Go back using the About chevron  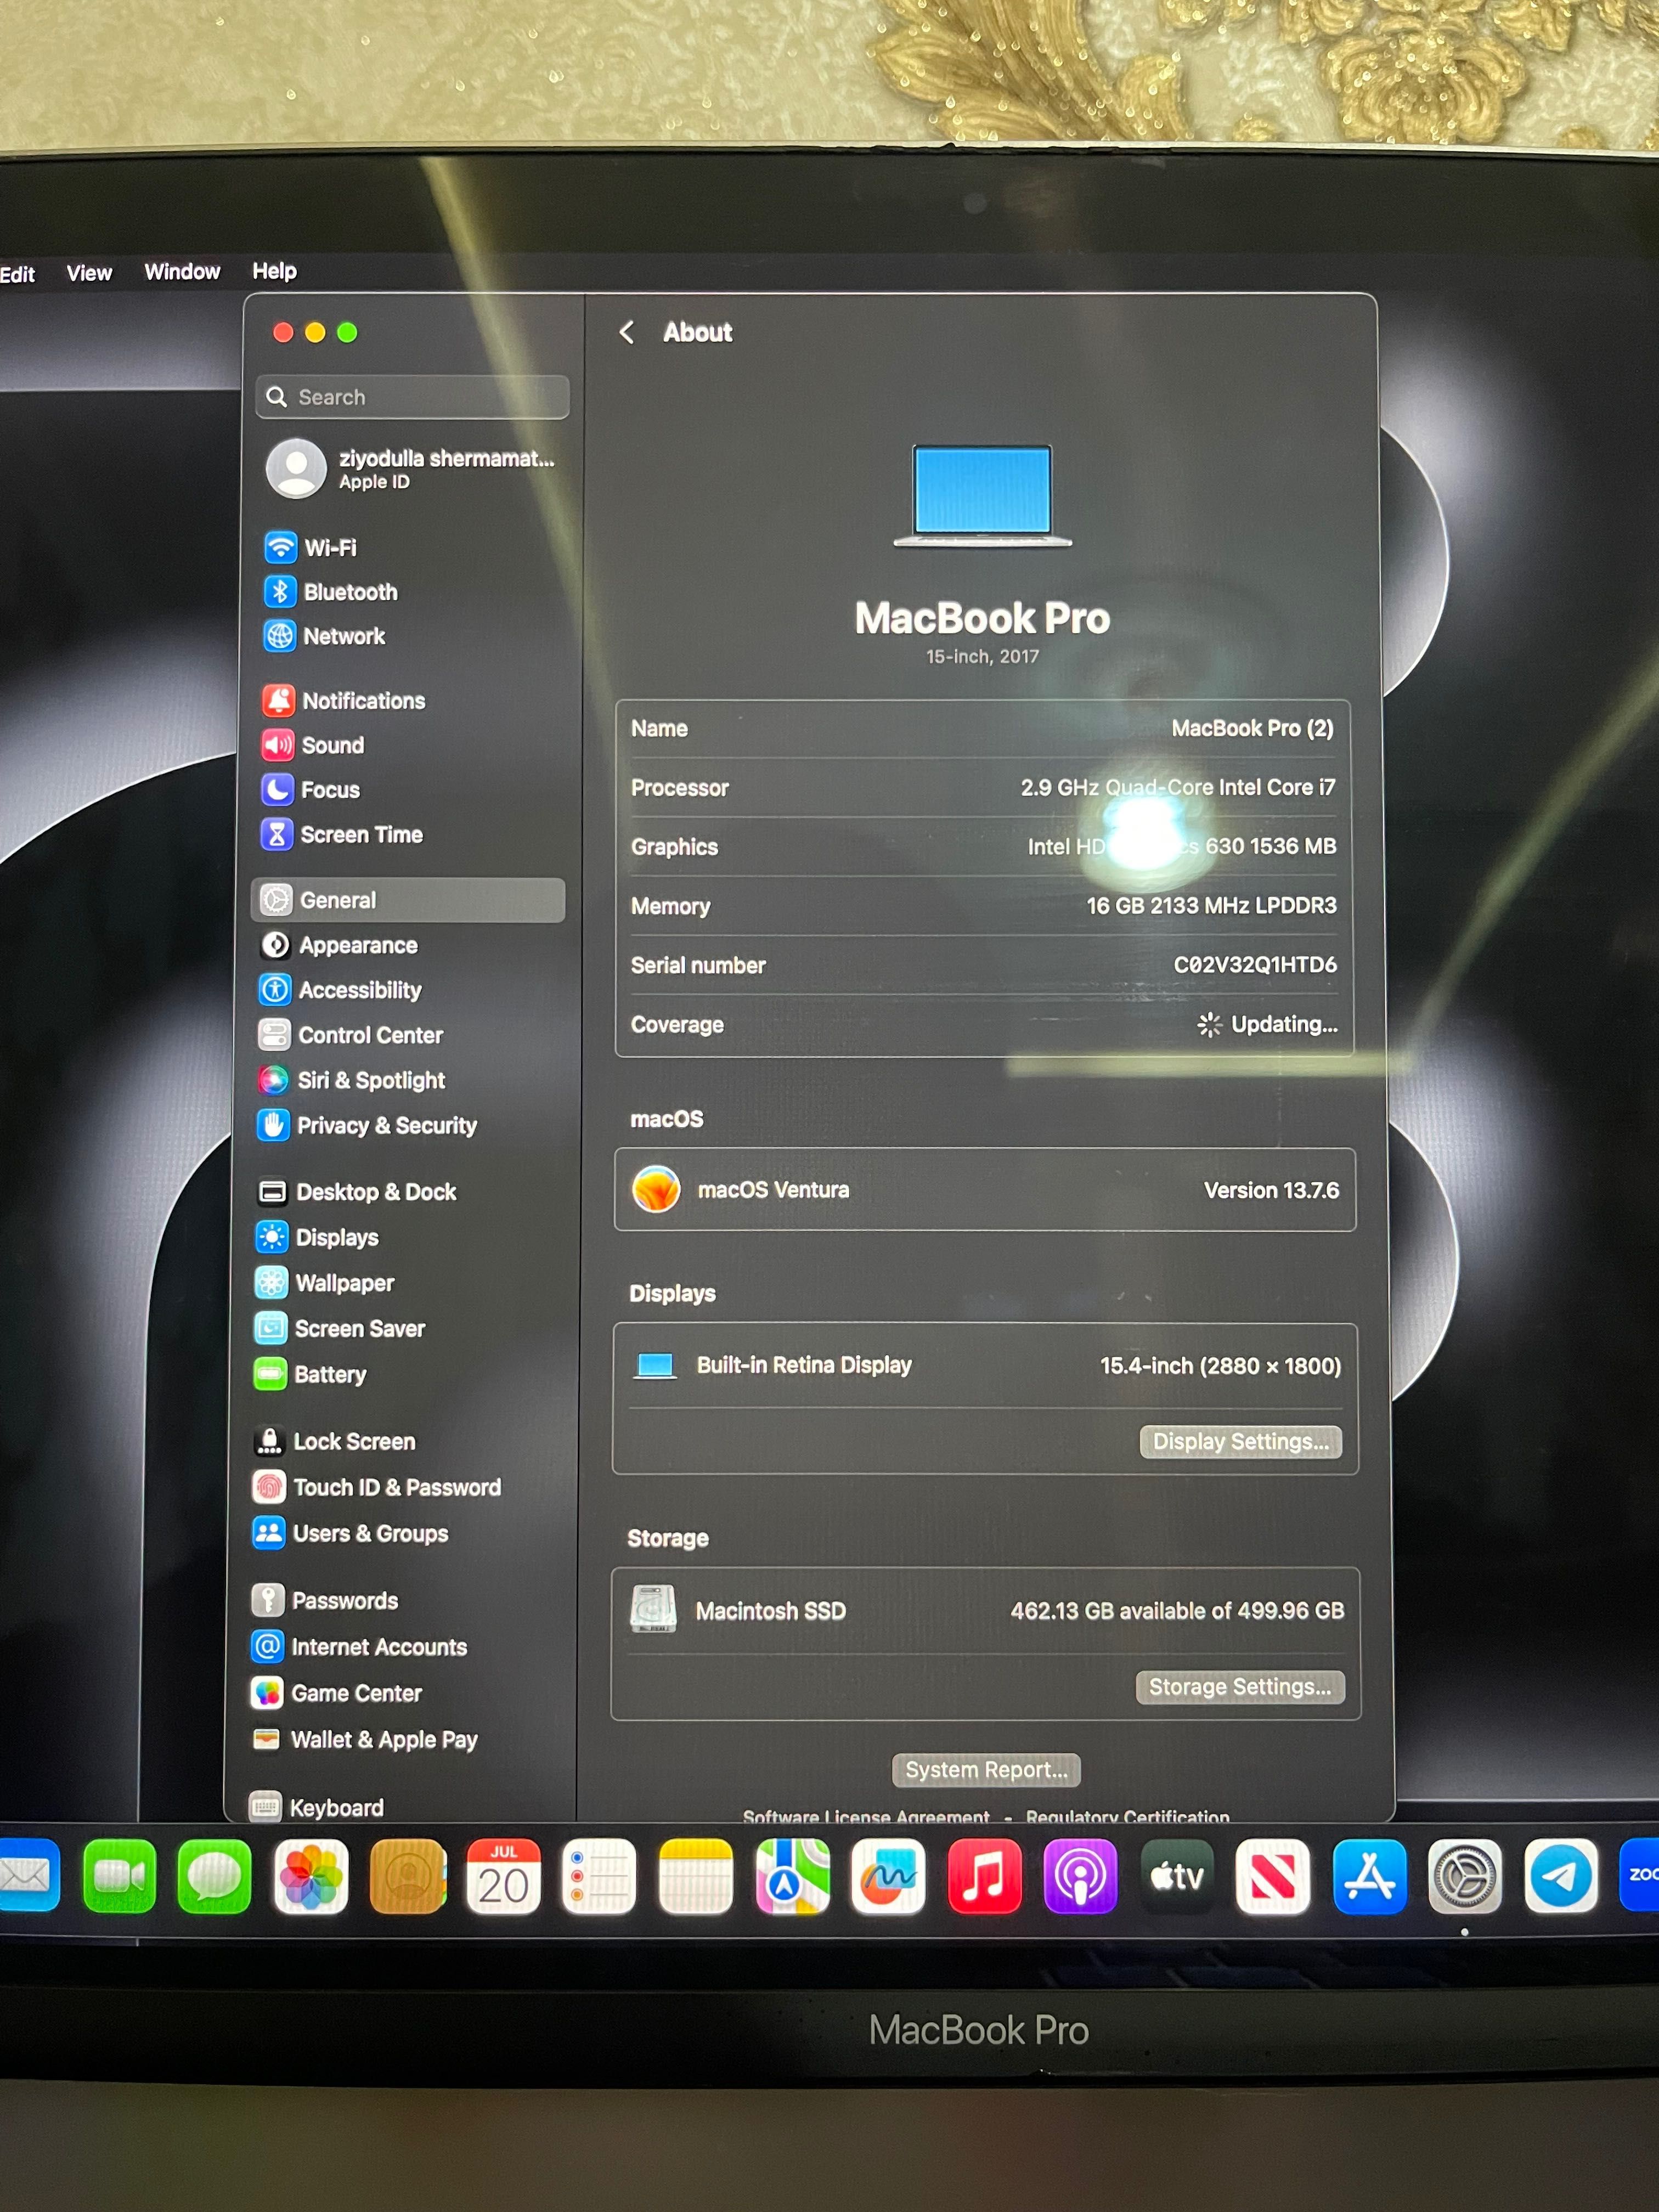pyautogui.click(x=627, y=332)
